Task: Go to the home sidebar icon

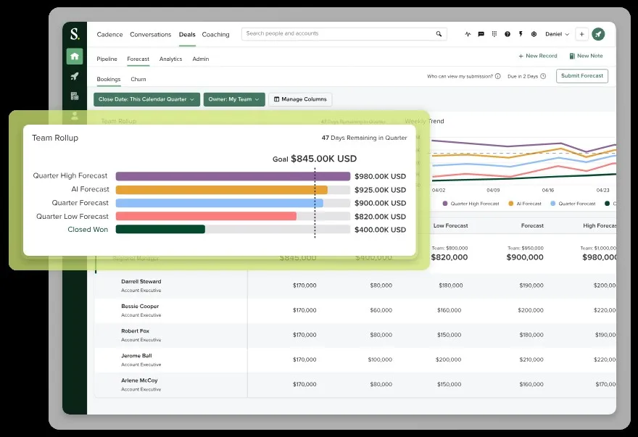Action: pyautogui.click(x=75, y=56)
